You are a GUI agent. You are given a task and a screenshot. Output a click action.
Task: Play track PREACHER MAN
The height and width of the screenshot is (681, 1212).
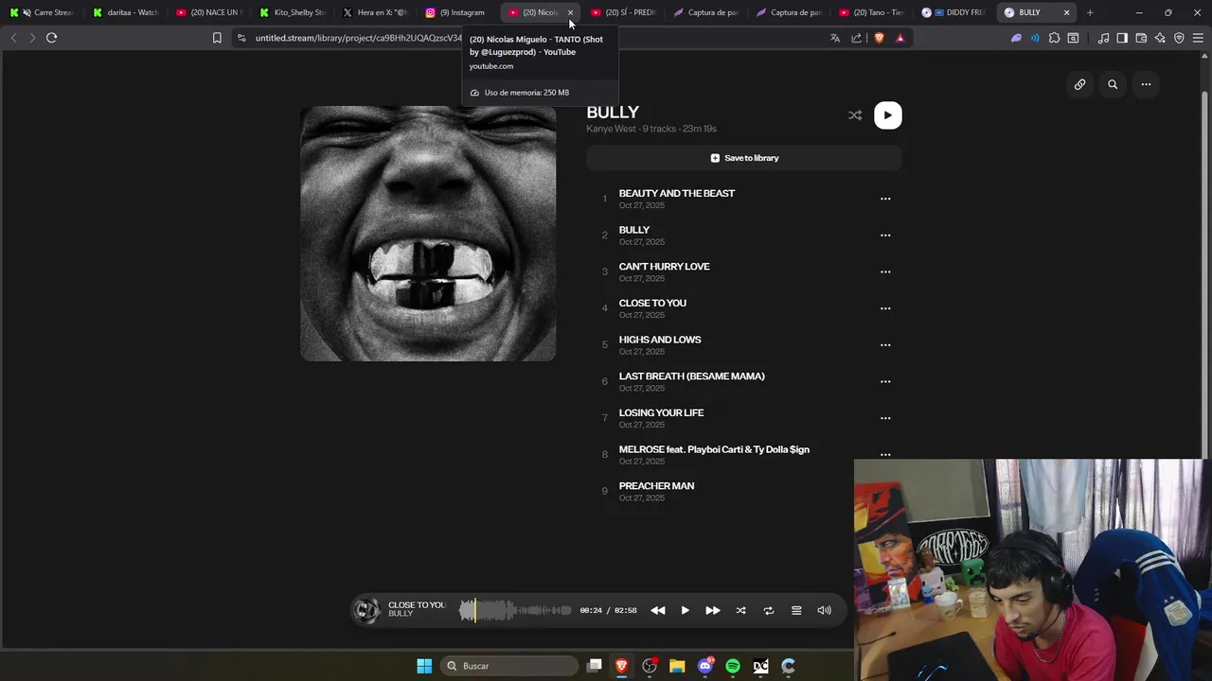point(656,486)
